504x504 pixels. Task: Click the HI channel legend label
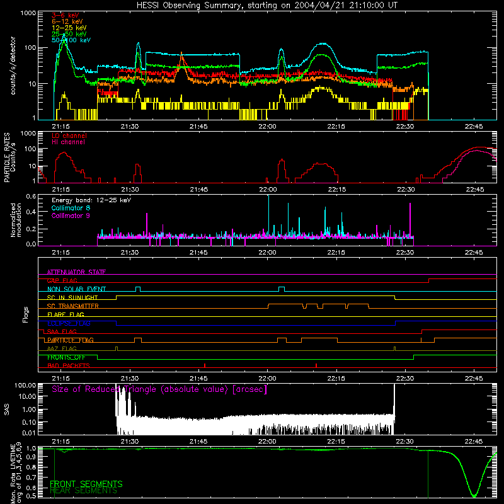pyautogui.click(x=68, y=142)
